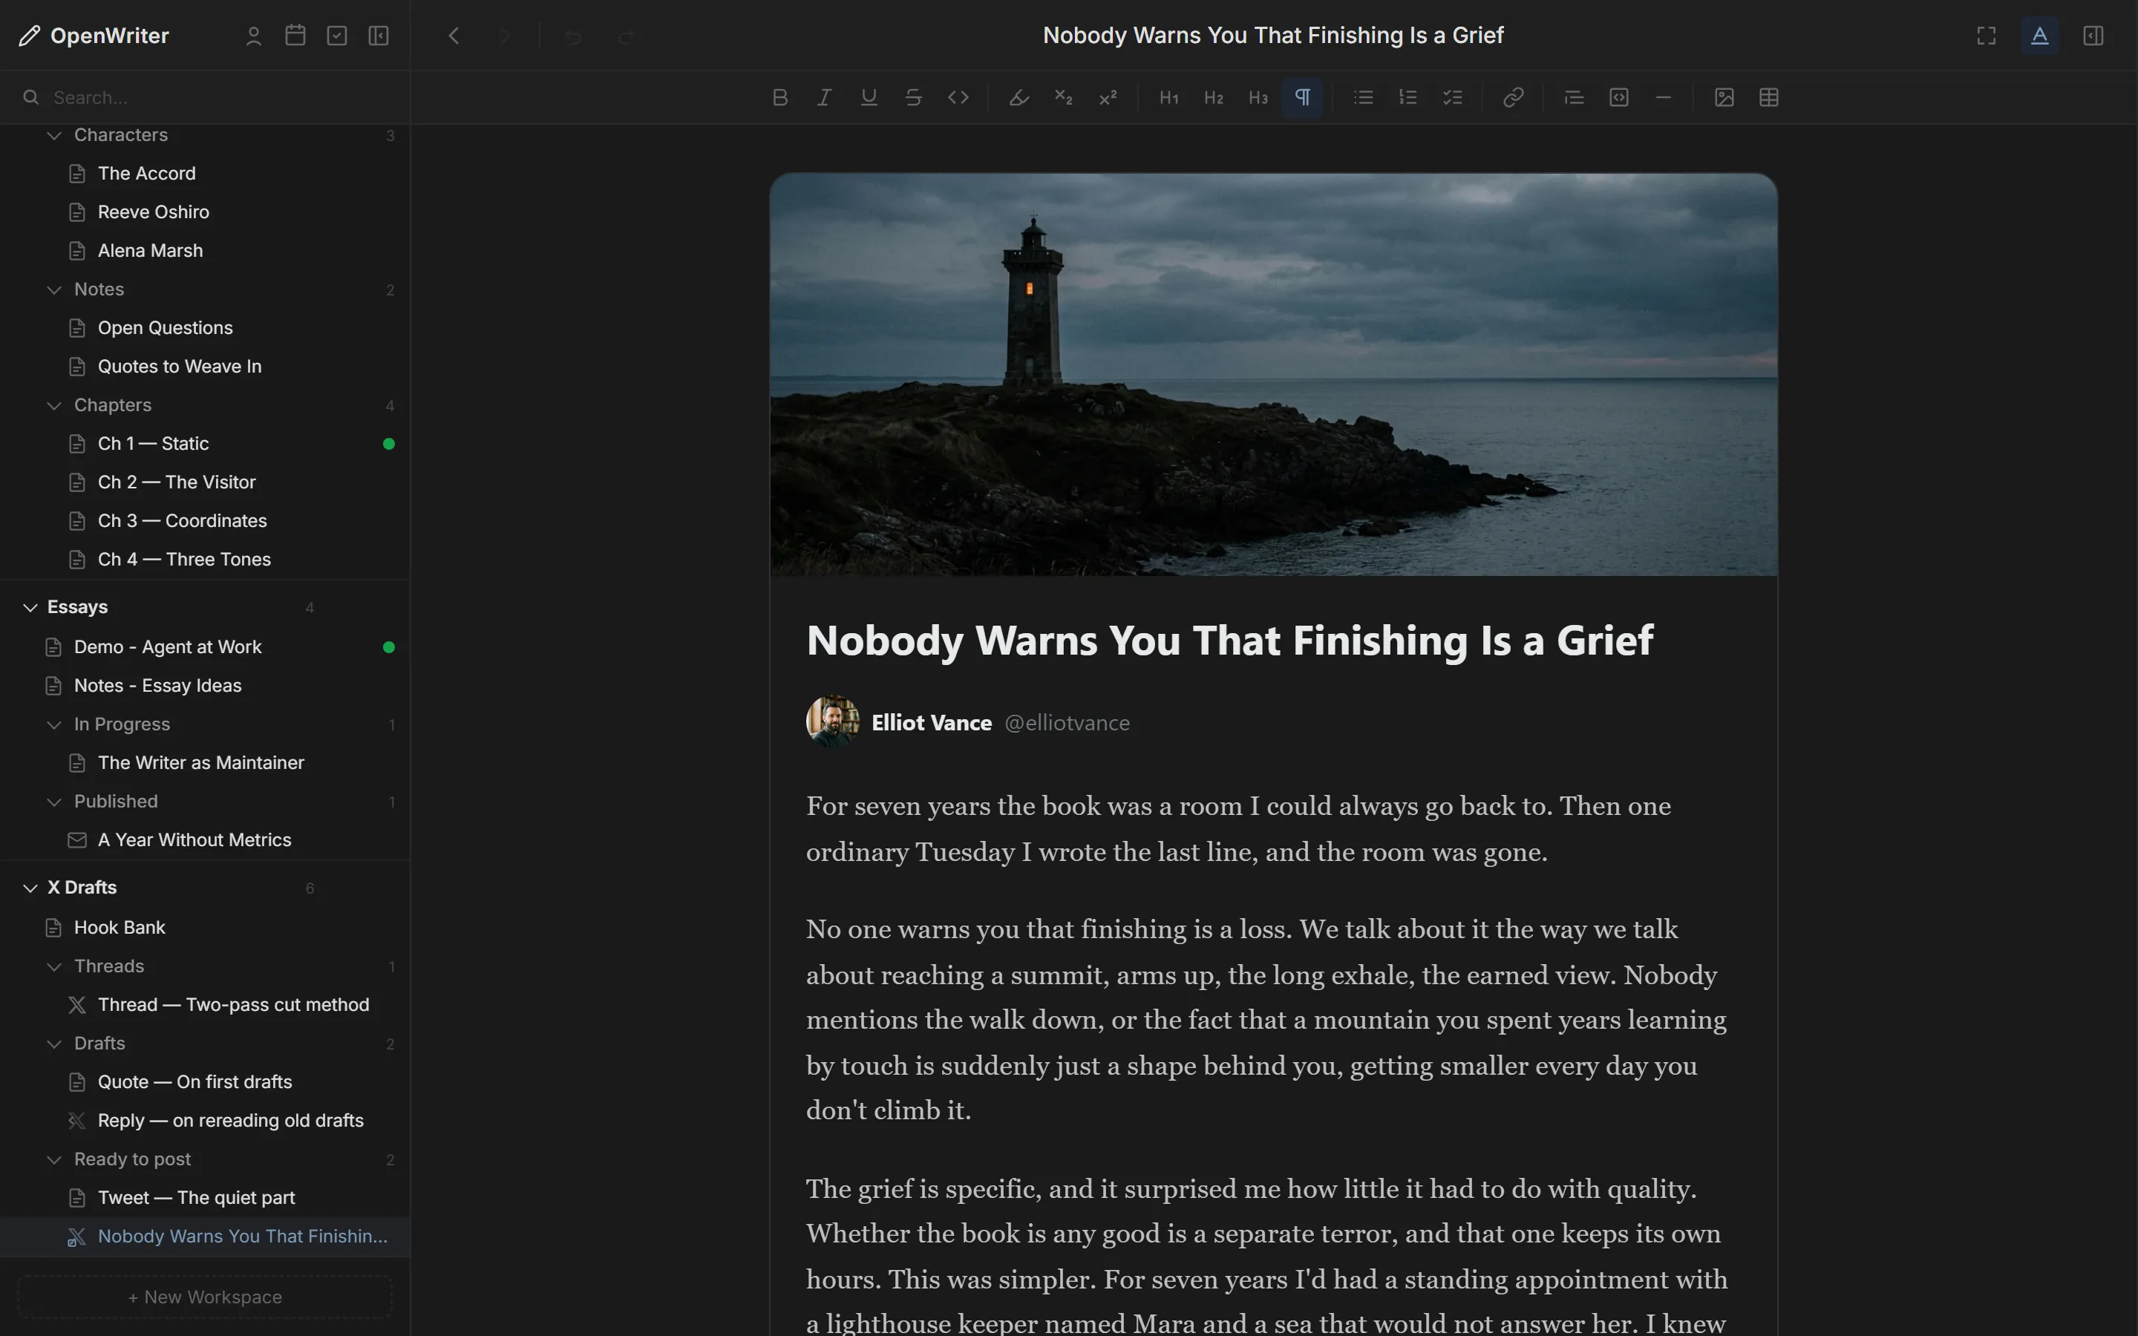Toggle the paragraph style button
Screen dimensions: 2138x1336
tap(1302, 97)
